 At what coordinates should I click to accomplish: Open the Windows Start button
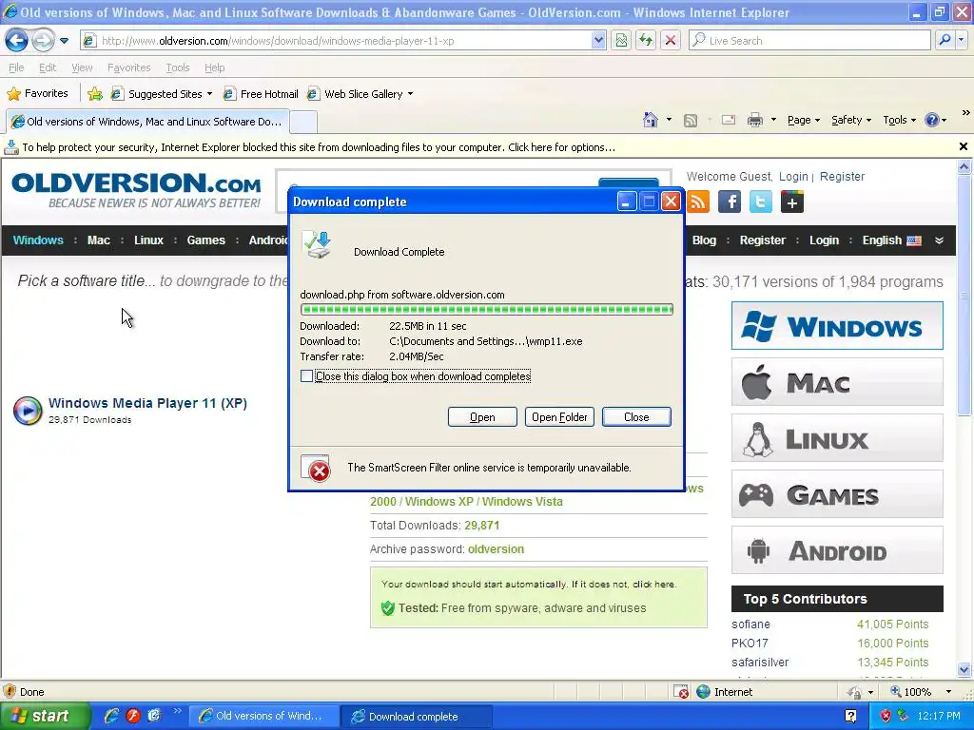coord(45,717)
